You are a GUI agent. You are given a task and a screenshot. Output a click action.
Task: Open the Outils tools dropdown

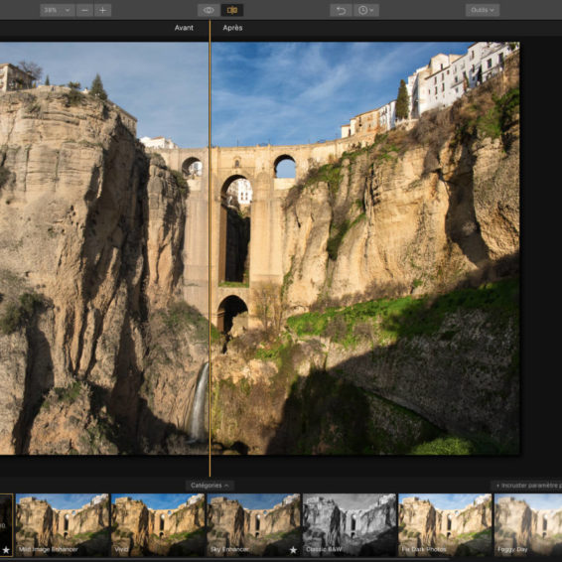click(483, 10)
